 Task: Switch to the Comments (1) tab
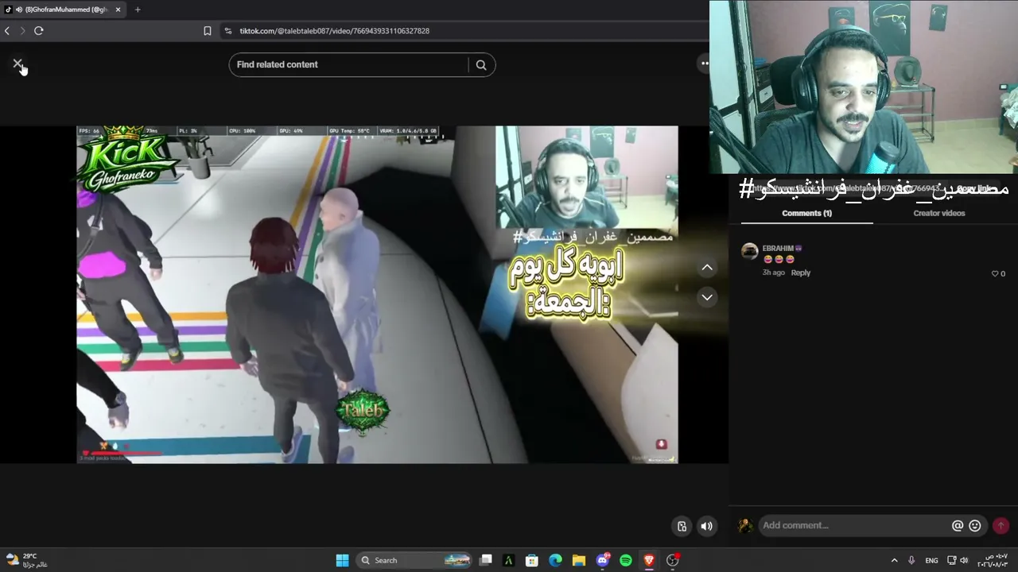pyautogui.click(x=806, y=213)
